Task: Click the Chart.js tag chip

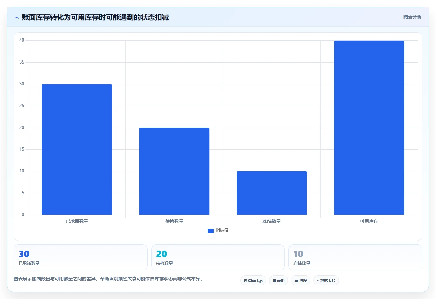Action: coord(253,280)
